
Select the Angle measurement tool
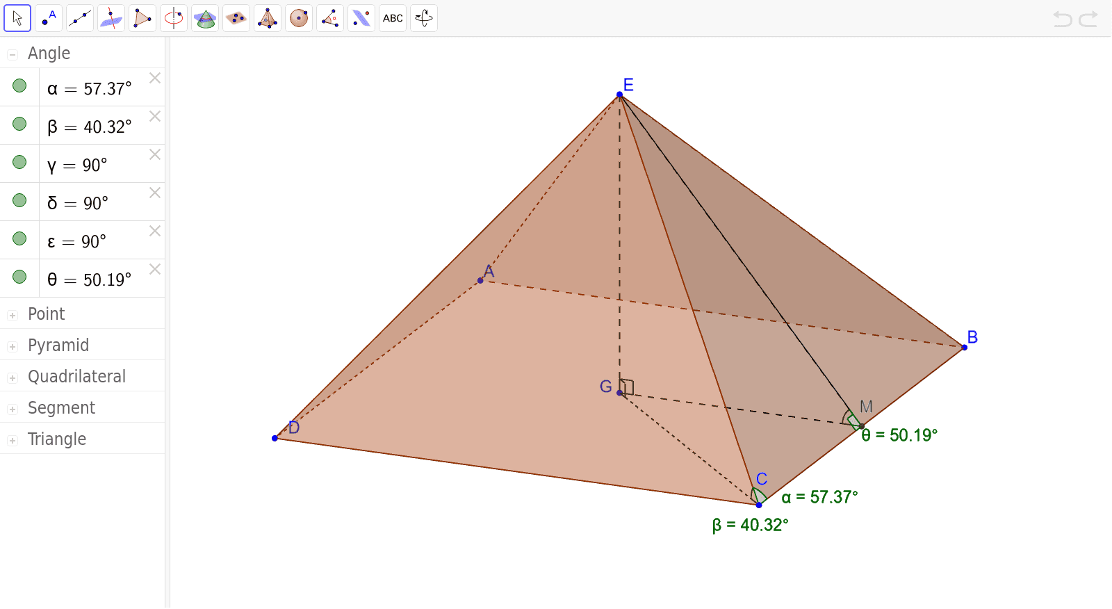click(x=330, y=18)
